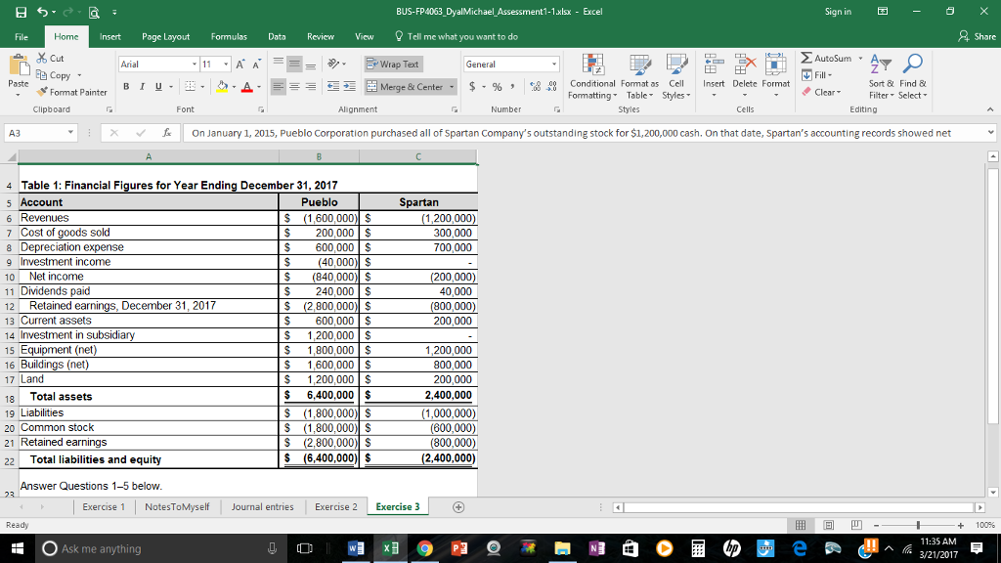
Task: Collapse the ribbon
Action: click(x=989, y=109)
